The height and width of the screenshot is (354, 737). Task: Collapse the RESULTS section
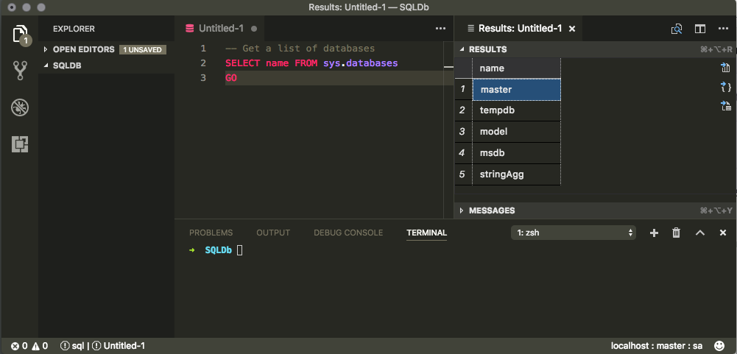tap(487, 49)
